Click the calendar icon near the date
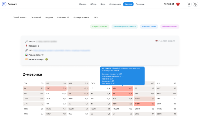Screen dimensions: 200x125 click(x=157, y=41)
